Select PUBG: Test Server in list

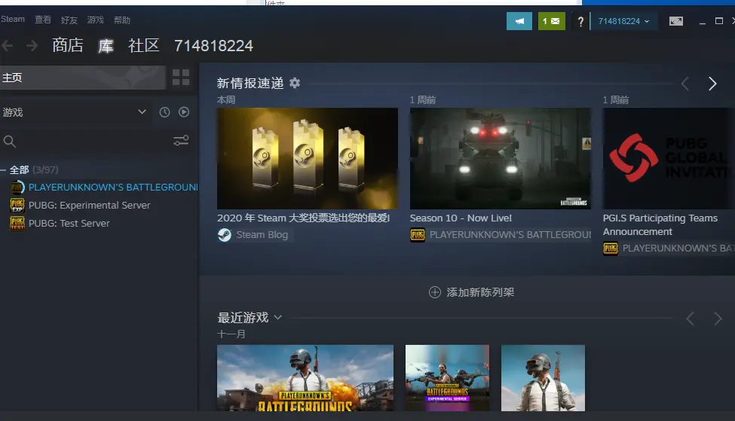(x=69, y=224)
